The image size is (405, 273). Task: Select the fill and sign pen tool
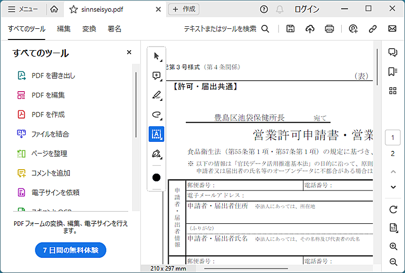coord(156,153)
